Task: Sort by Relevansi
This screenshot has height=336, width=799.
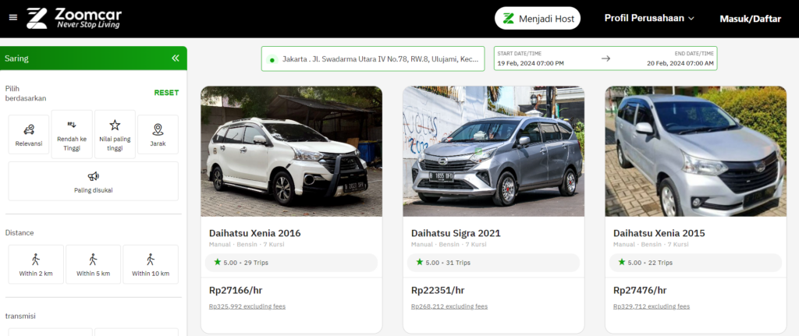Action: pyautogui.click(x=29, y=134)
